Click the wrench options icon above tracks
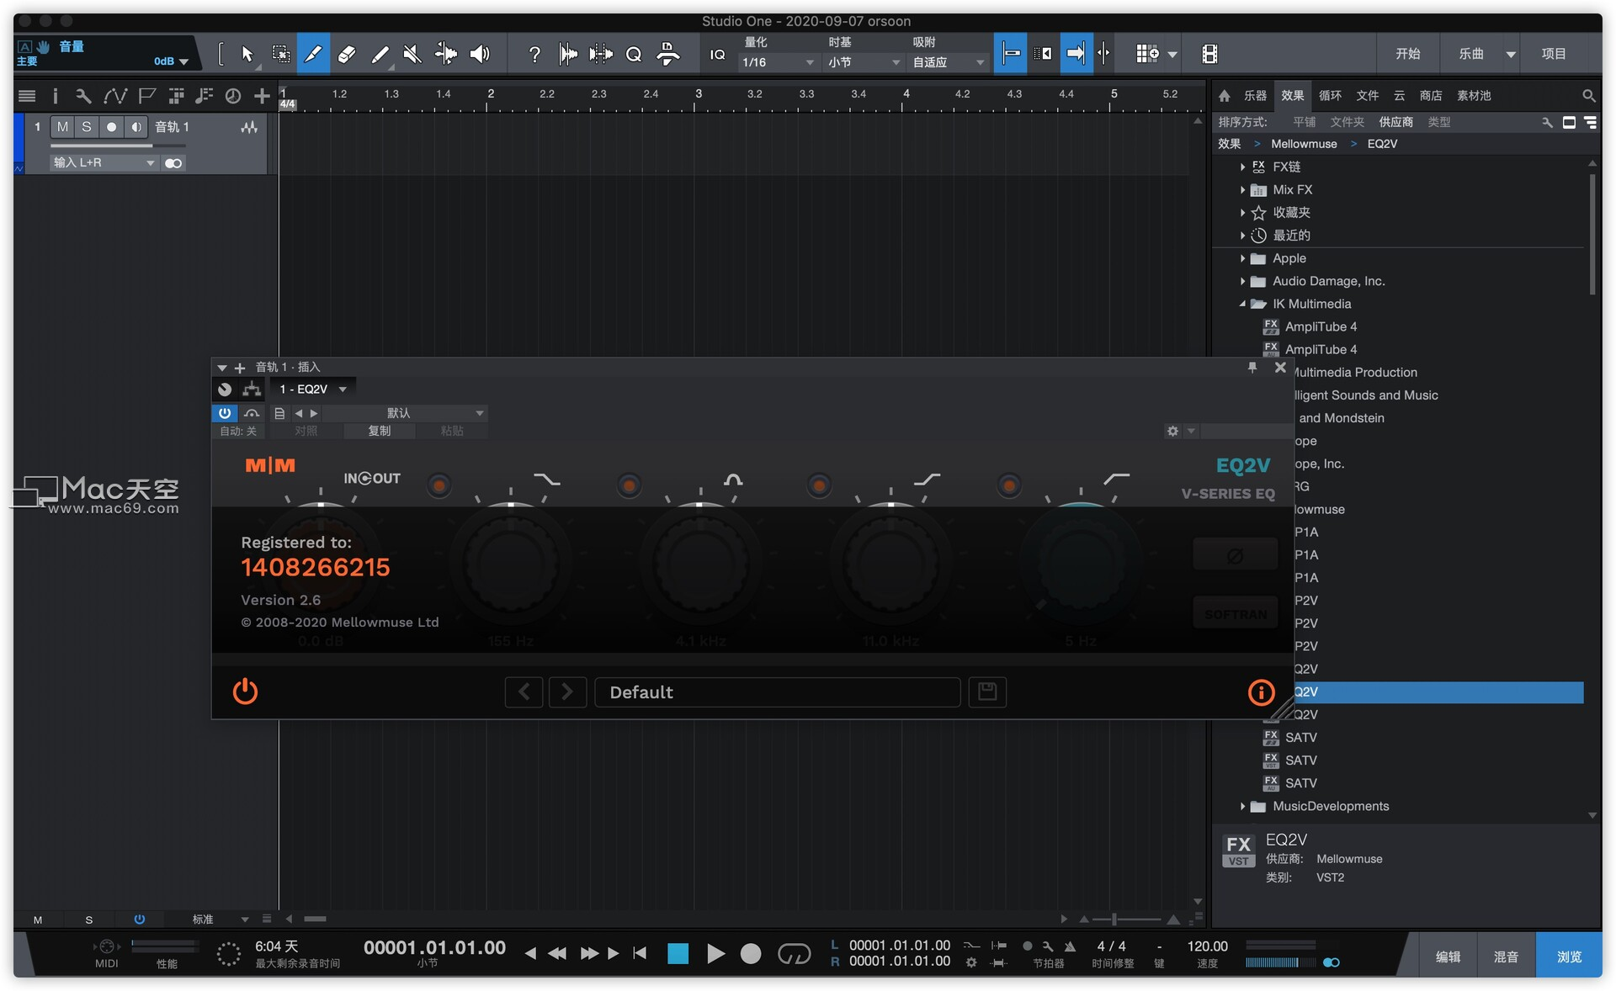 click(83, 96)
